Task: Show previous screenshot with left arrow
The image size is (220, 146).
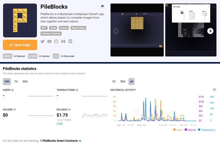Action: tap(116, 31)
